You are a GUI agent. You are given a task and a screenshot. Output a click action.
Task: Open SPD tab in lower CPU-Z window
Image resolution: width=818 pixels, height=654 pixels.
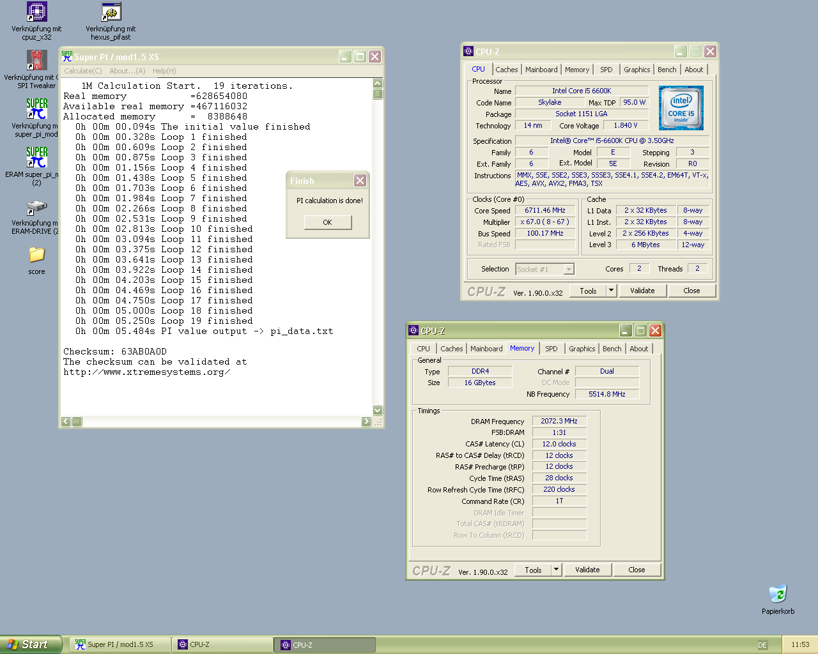(x=552, y=349)
